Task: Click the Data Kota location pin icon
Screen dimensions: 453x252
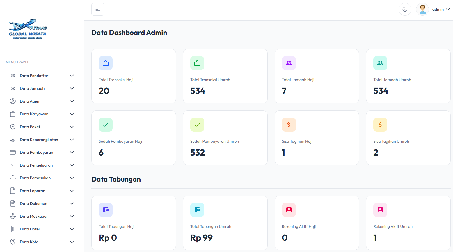Action: [x=13, y=242]
